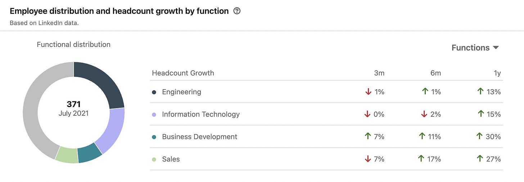Click the Business Development teal dot

pyautogui.click(x=154, y=137)
